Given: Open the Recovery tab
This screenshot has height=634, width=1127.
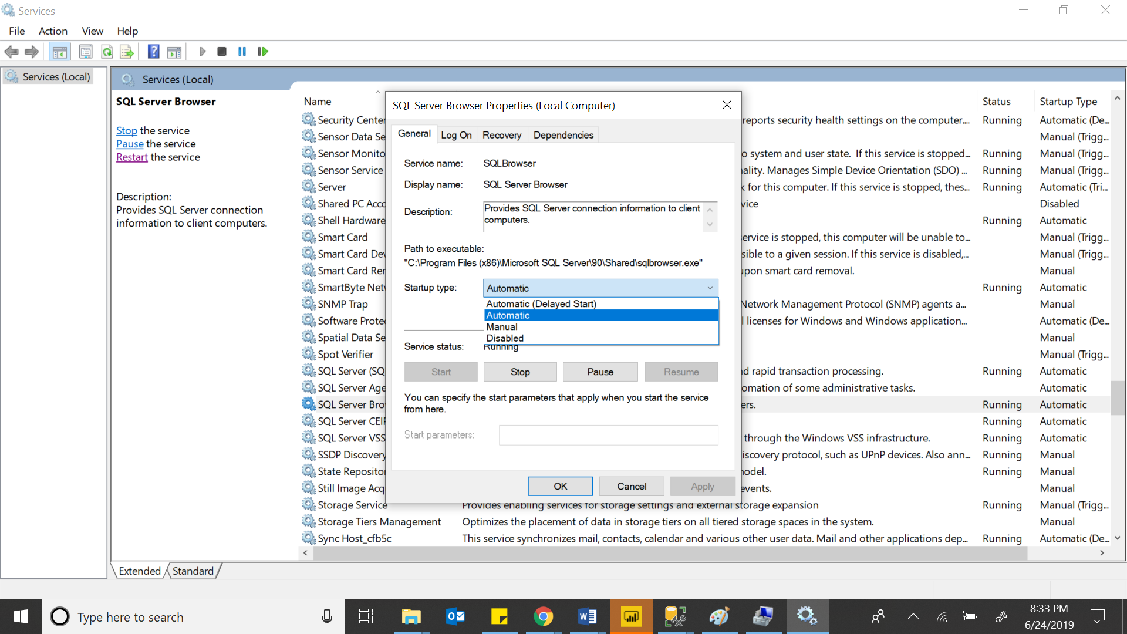Looking at the screenshot, I should [502, 134].
